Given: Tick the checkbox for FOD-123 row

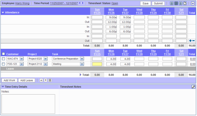Looking at the screenshot, I should (3, 64).
